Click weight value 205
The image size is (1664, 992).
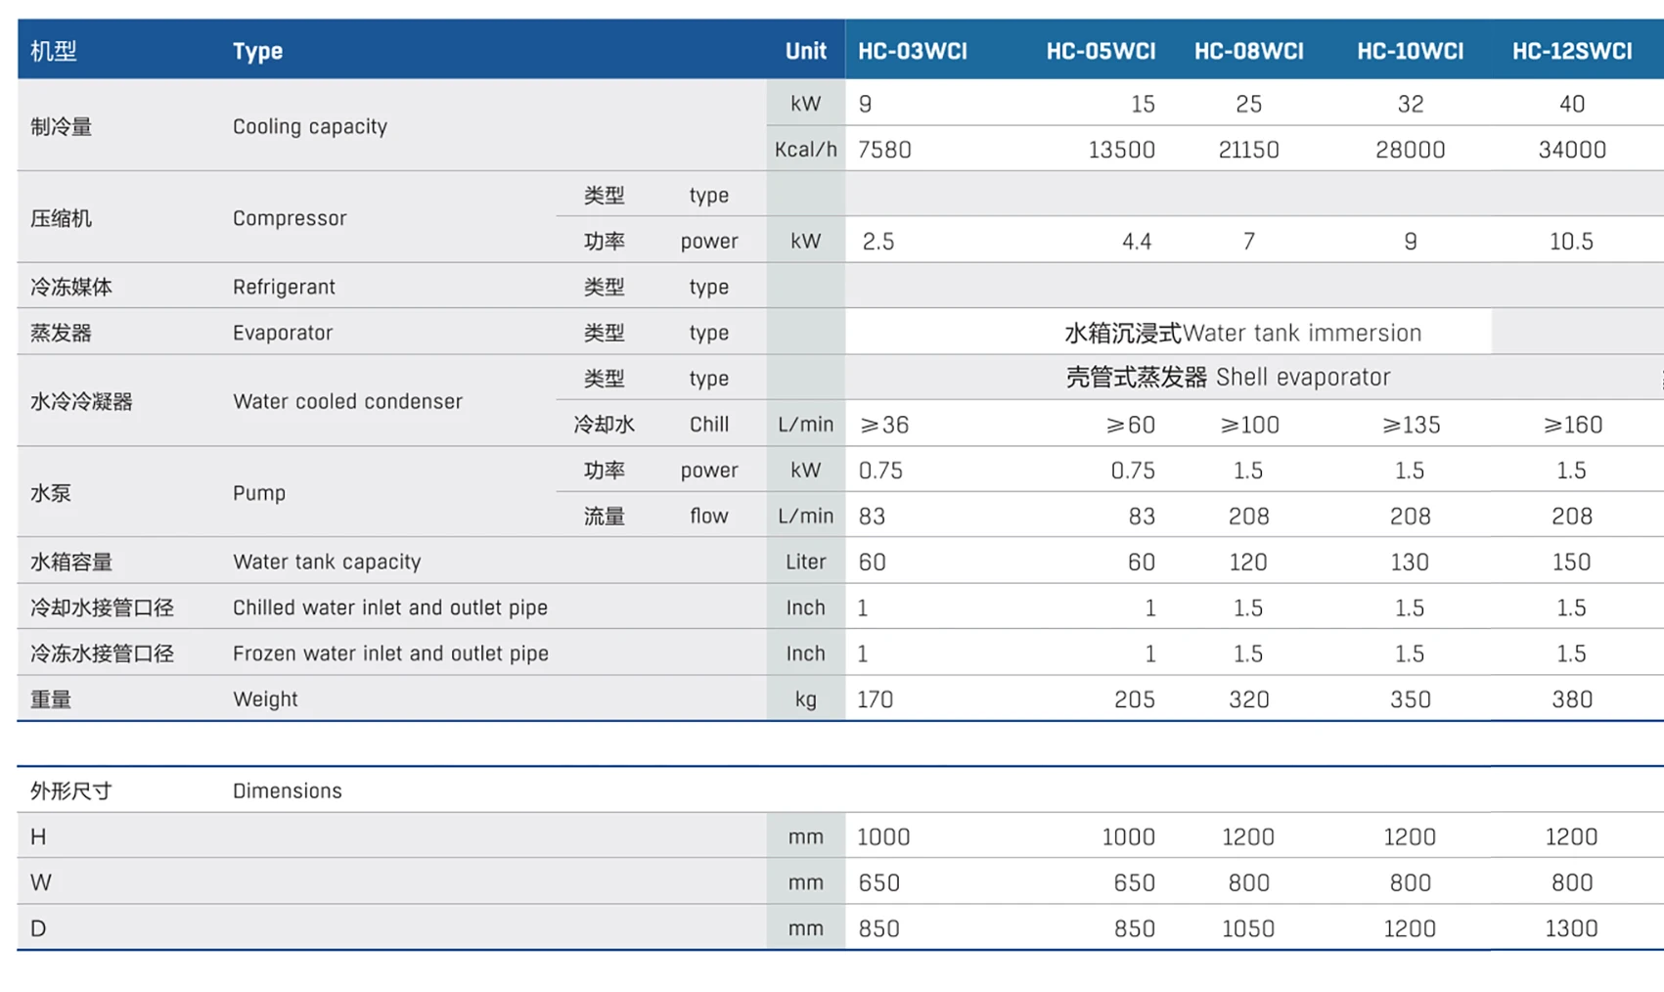click(1134, 699)
